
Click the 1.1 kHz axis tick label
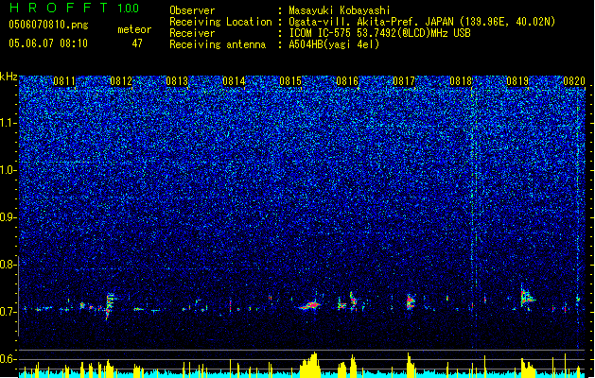pos(9,123)
